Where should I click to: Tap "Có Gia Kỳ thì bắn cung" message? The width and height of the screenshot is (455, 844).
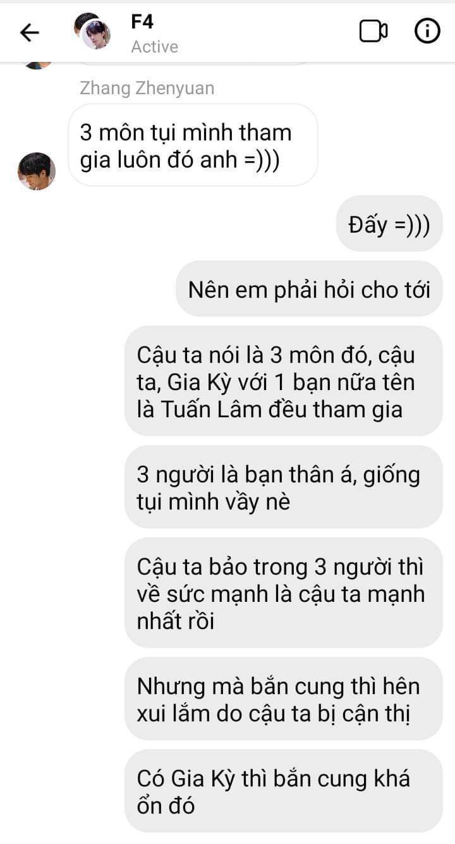[x=283, y=790]
